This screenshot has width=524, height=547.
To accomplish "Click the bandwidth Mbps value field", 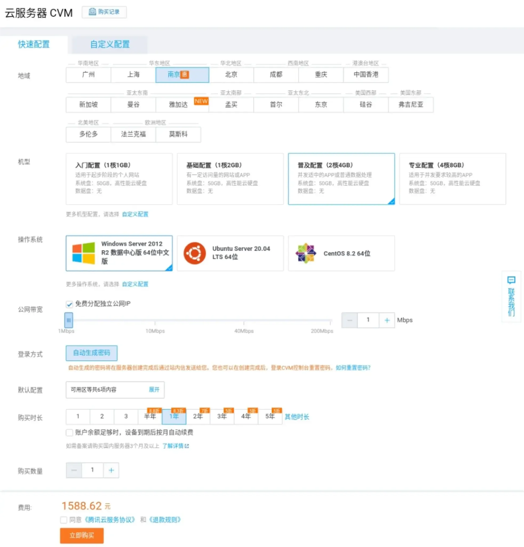I will pyautogui.click(x=368, y=320).
